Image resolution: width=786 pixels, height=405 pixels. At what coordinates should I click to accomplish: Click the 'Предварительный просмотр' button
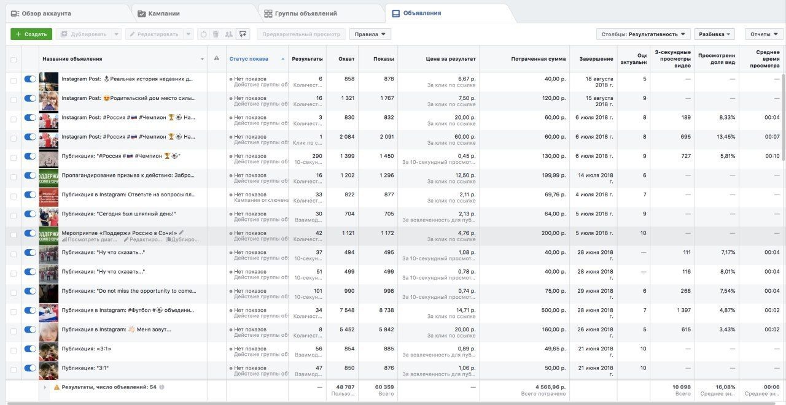(x=302, y=34)
